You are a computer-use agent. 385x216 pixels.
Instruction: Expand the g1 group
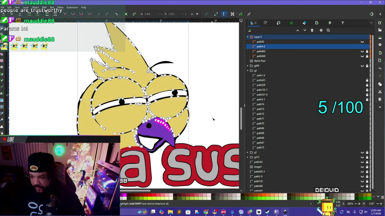click(x=248, y=152)
